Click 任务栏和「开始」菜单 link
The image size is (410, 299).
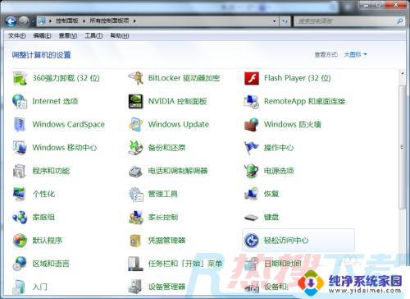[185, 264]
